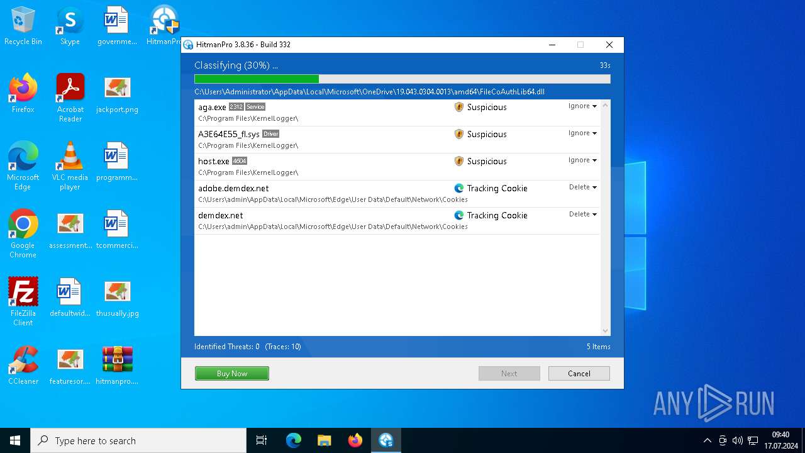Launch FileZilla Client shortcut

[23, 302]
